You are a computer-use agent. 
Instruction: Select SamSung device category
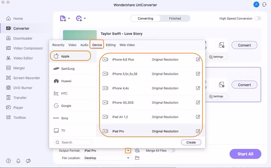point(73,69)
